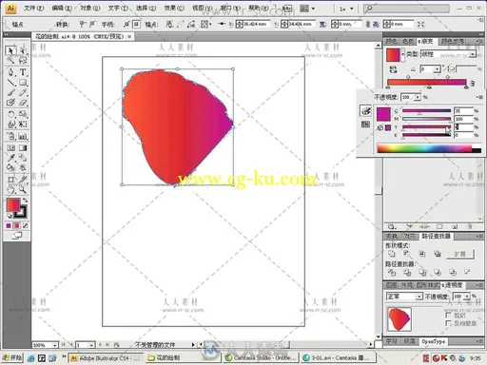This screenshot has width=487, height=365.
Task: Select the Direct Selection tool
Action: click(x=23, y=50)
